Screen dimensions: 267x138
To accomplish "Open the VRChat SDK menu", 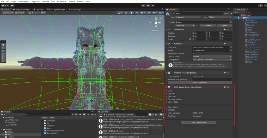I will pyautogui.click(x=62, y=2).
